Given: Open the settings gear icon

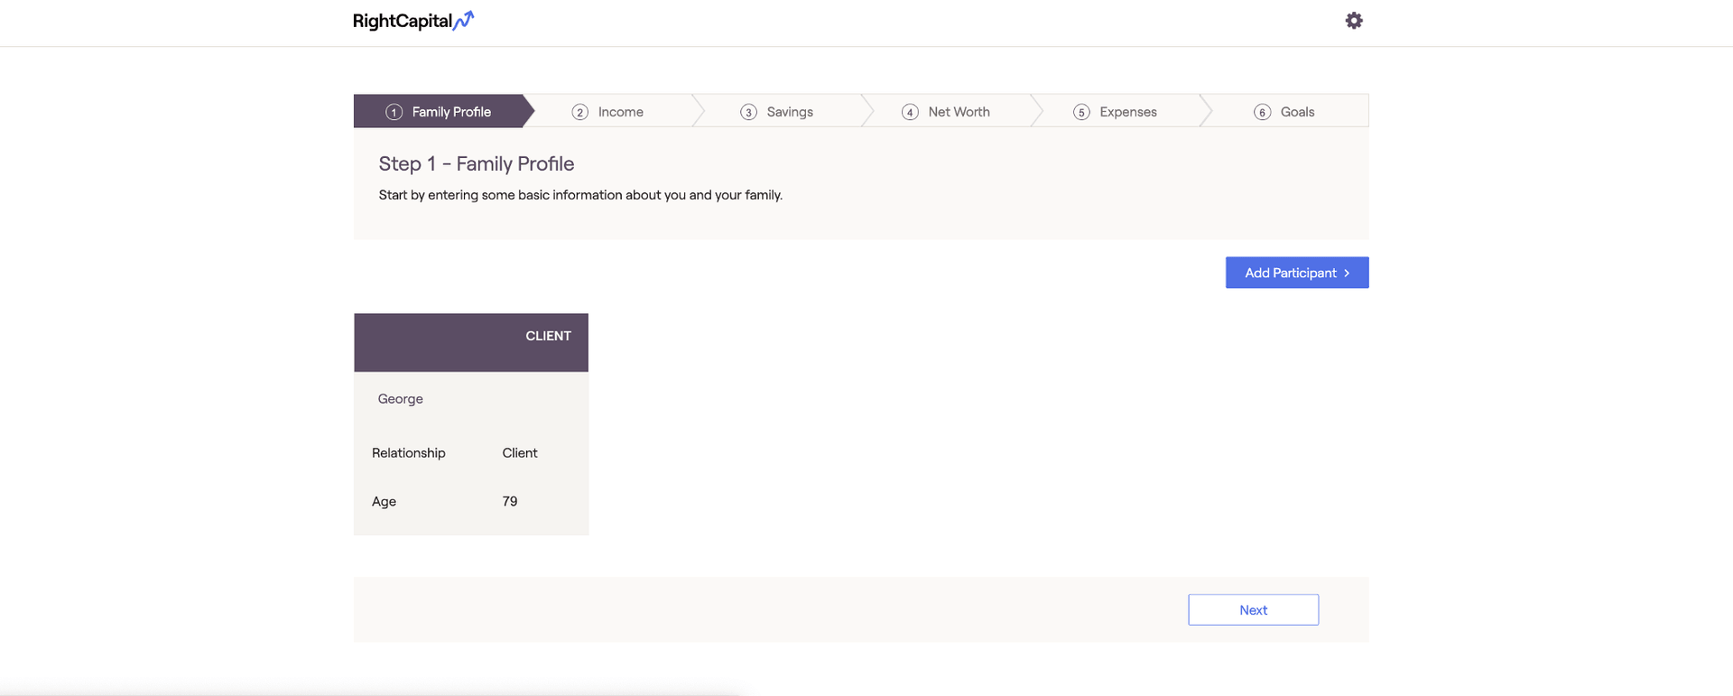Looking at the screenshot, I should click(1353, 21).
